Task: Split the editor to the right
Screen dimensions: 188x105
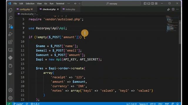Action: [173, 9]
